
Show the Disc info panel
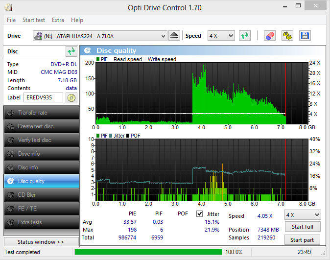42,167
